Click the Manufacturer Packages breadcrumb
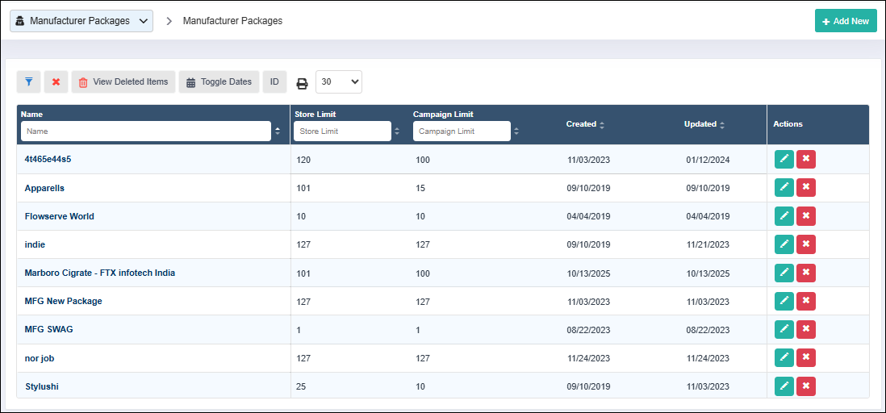Viewport: 886px width, 413px height. pyautogui.click(x=232, y=21)
